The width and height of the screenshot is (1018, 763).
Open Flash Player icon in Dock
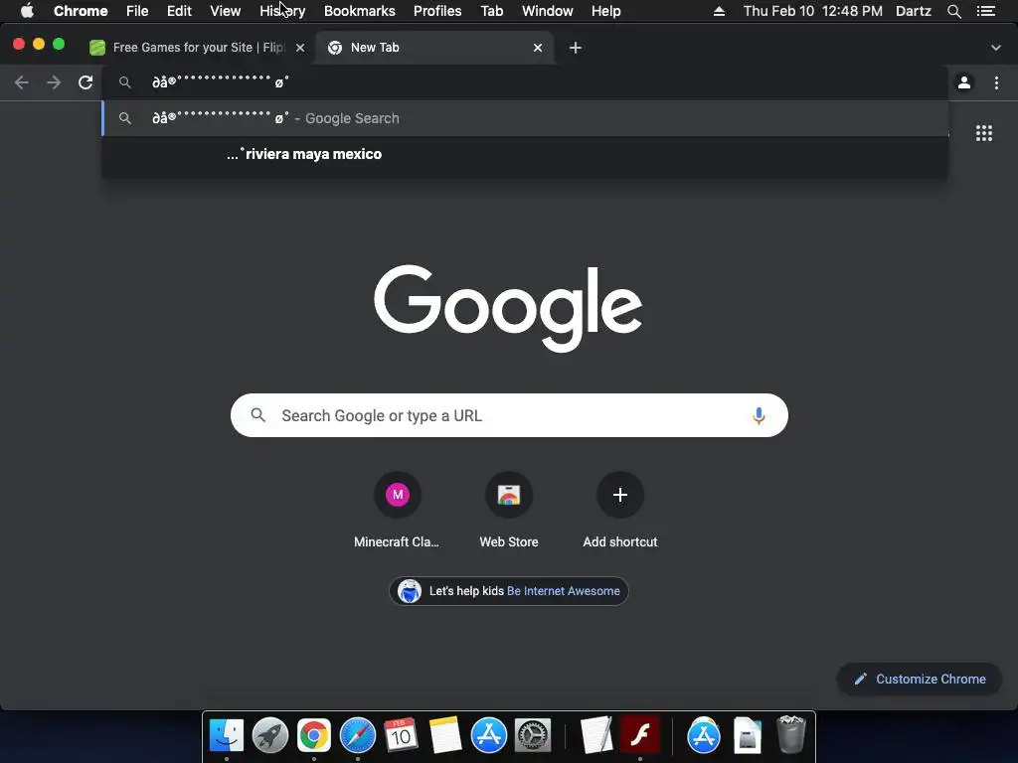click(640, 735)
